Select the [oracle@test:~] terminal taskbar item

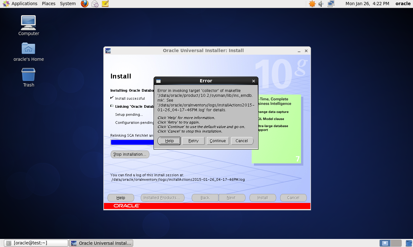pyautogui.click(x=36, y=243)
